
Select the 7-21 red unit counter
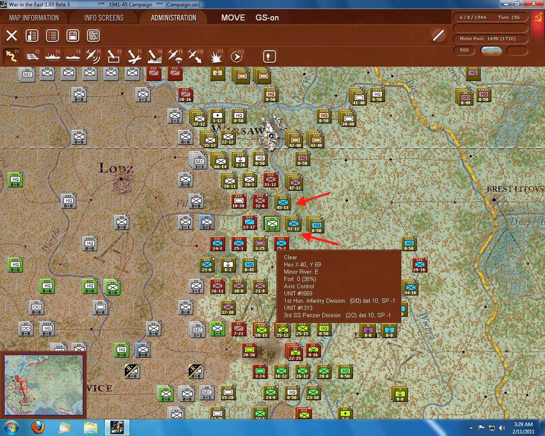tap(238, 329)
